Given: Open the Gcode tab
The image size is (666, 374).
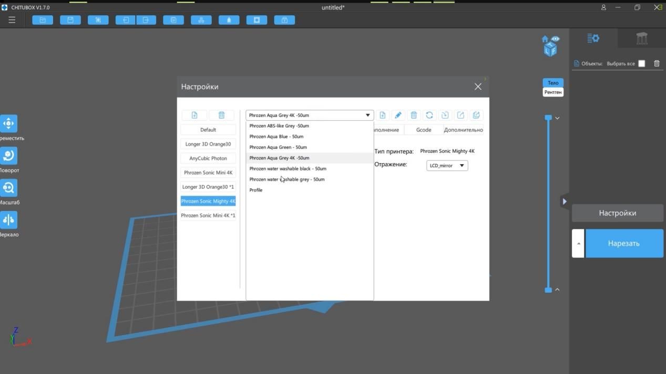Looking at the screenshot, I should (424, 130).
